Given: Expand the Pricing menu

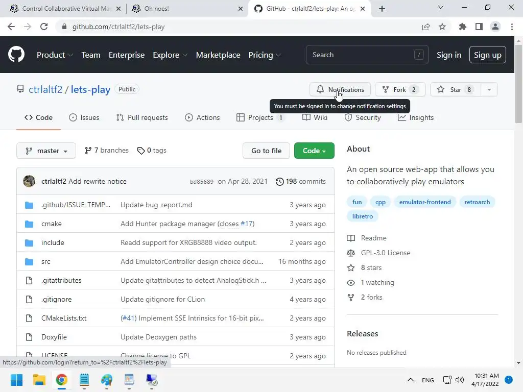Looking at the screenshot, I should pyautogui.click(x=265, y=55).
